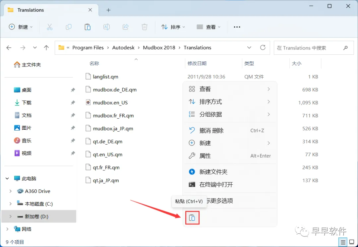The image size is (358, 247).
Task: Sort by 修改日期 column header
Action: click(197, 63)
